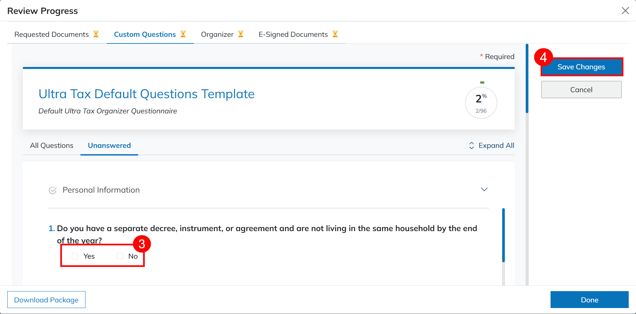Open the E-Signed Documents tab
Screen dimensions: 636x314
(x=293, y=34)
